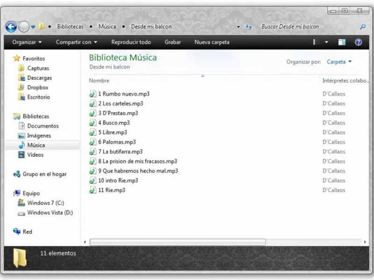Open the Compartir con menu

click(76, 42)
